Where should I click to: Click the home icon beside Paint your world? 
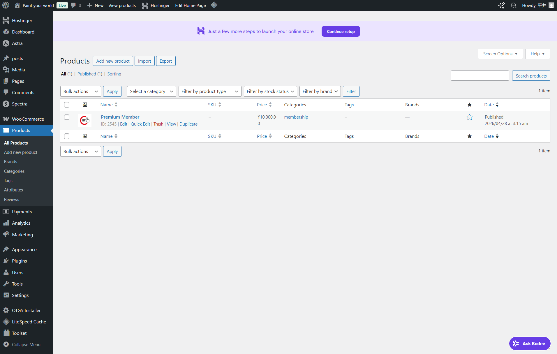17,5
